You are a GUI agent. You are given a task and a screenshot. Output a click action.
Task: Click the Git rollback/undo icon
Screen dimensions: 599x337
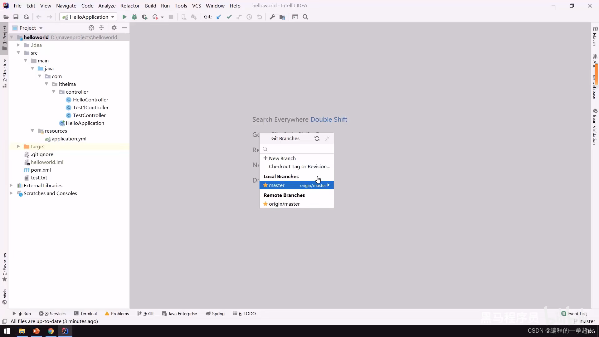pyautogui.click(x=260, y=17)
